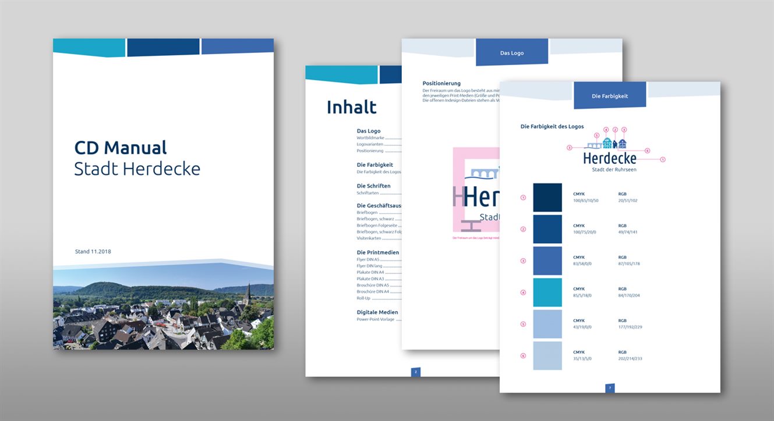
Task: Click the CMYK value 85/5/18/0
Action: 584,295
